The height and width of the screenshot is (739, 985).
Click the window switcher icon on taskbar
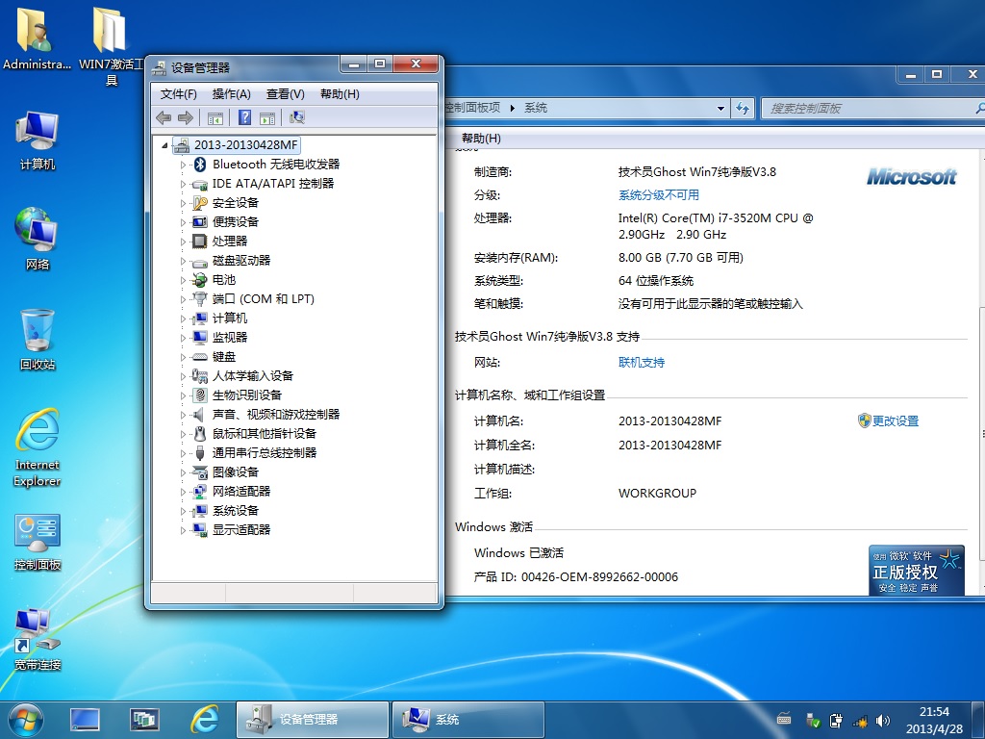point(144,720)
